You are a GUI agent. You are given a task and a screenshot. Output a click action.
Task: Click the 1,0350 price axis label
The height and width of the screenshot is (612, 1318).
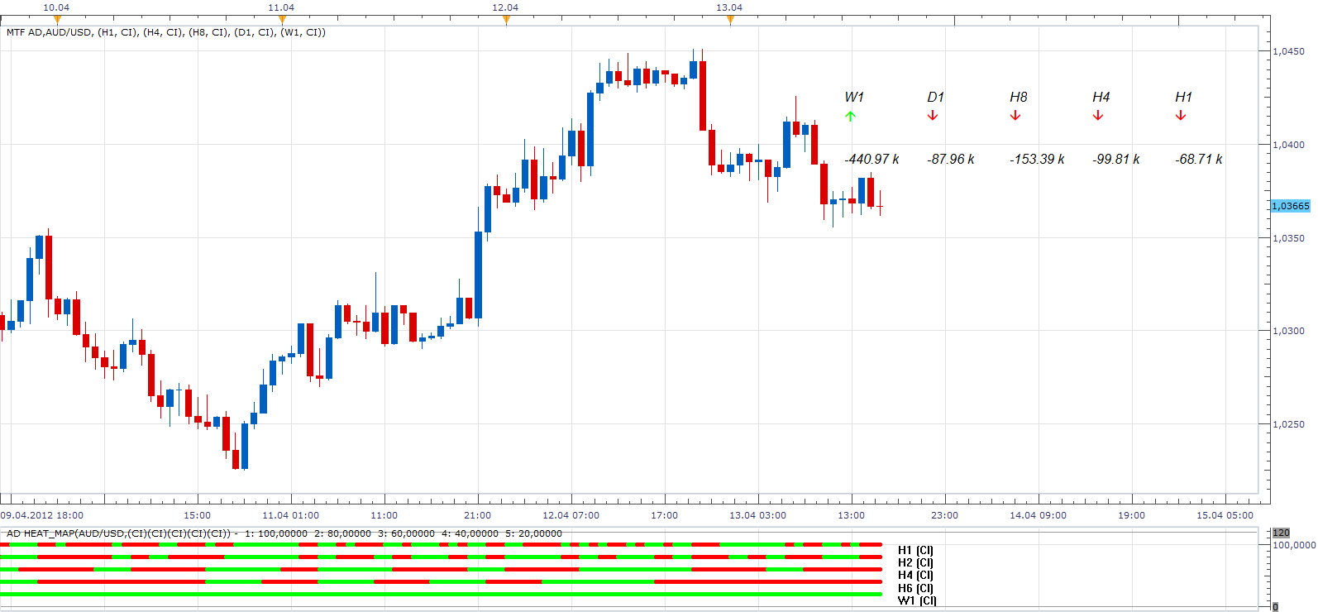point(1288,238)
